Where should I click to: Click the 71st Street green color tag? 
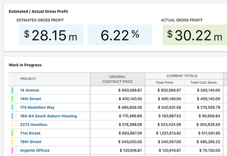(x=12, y=133)
